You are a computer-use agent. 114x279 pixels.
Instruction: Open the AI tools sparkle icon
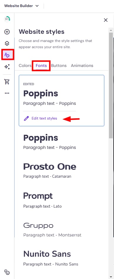coord(7,67)
